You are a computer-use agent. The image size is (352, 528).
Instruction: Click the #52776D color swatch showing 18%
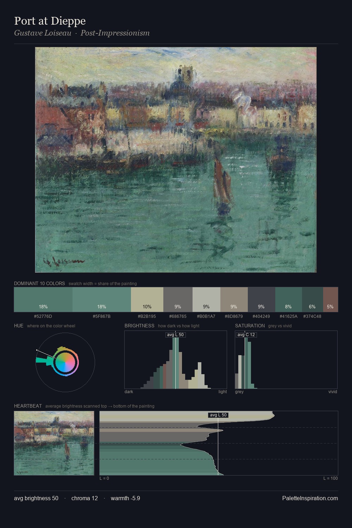pos(43,300)
